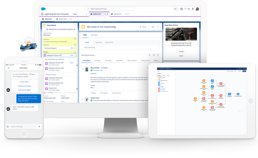The image size is (258, 158).
Task: Refresh the feed with the refresh icon
Action: 158,55
